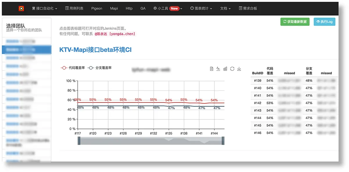The width and height of the screenshot is (349, 172).
Task: Click the save-as-image download icon
Action: 239,69
